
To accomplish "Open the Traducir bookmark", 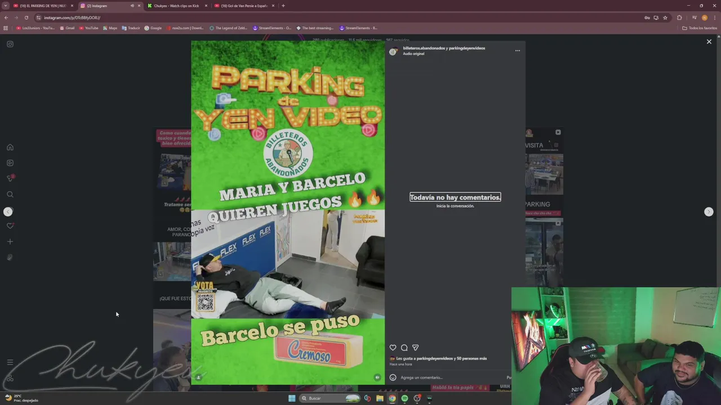I will click(131, 28).
